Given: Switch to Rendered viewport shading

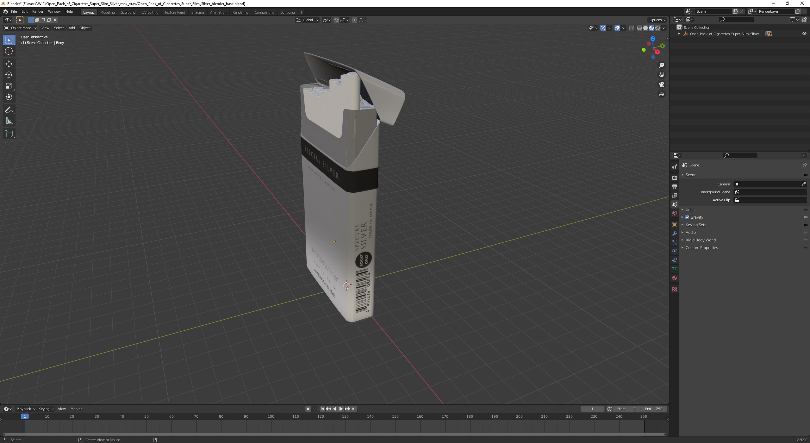Looking at the screenshot, I should 657,28.
